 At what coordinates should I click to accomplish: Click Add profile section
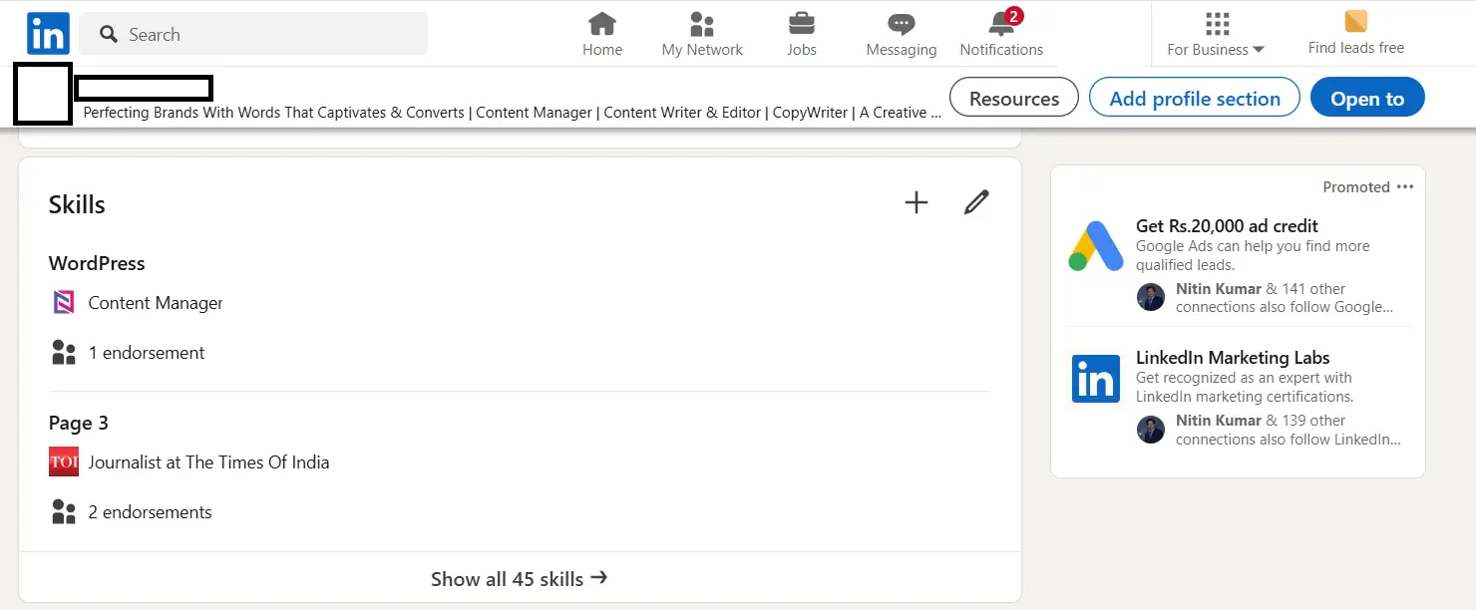click(x=1194, y=97)
